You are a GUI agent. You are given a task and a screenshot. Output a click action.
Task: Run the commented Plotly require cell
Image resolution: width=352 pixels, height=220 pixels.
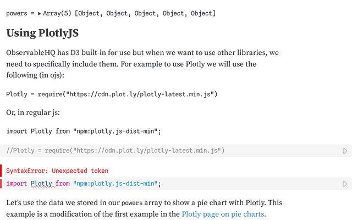(345, 151)
